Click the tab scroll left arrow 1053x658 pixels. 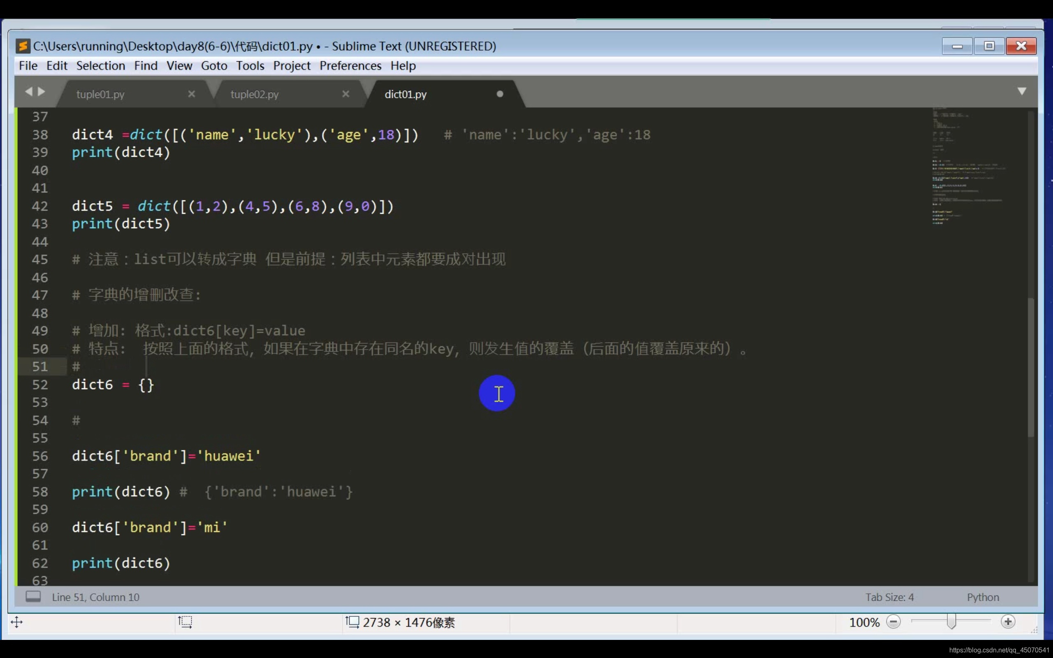click(x=29, y=91)
